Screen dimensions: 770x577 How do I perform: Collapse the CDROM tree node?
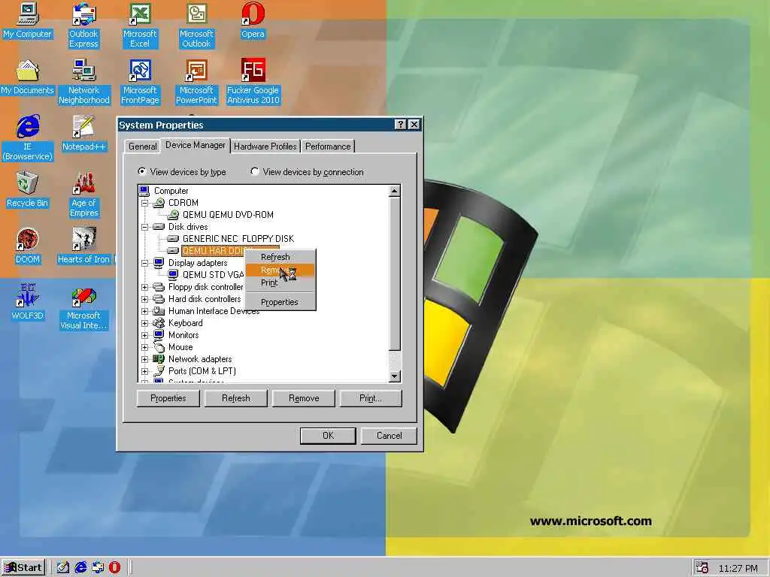145,203
